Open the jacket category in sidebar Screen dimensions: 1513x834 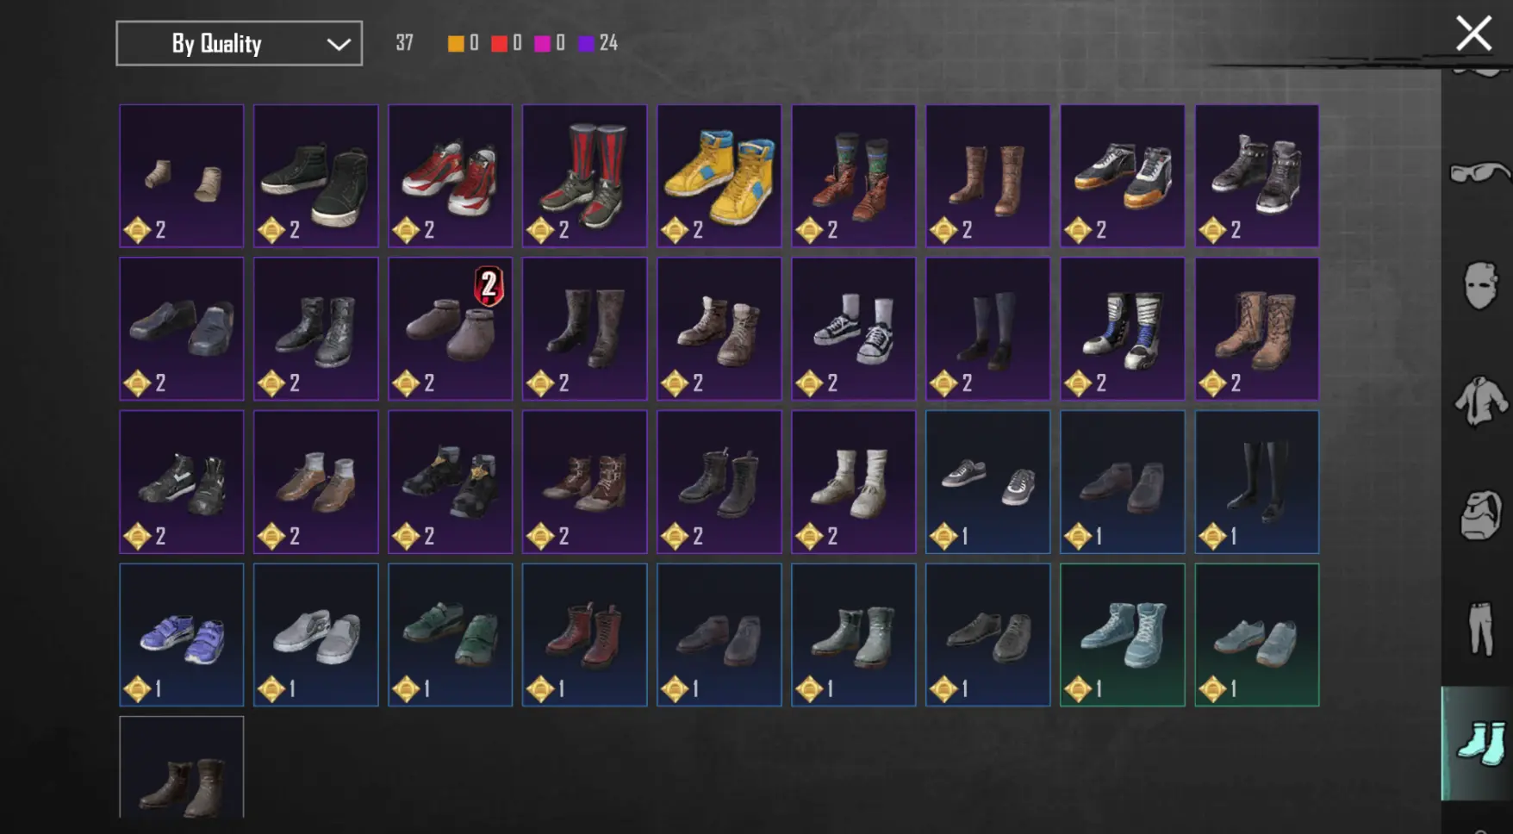click(1480, 401)
